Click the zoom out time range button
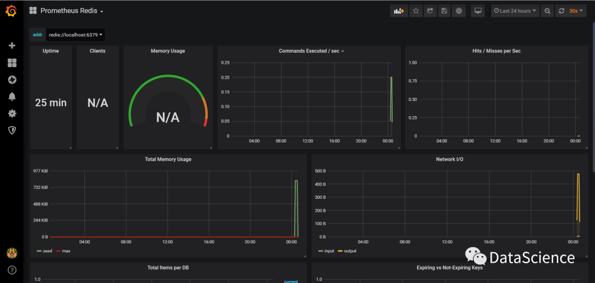The image size is (595, 283). 547,11
